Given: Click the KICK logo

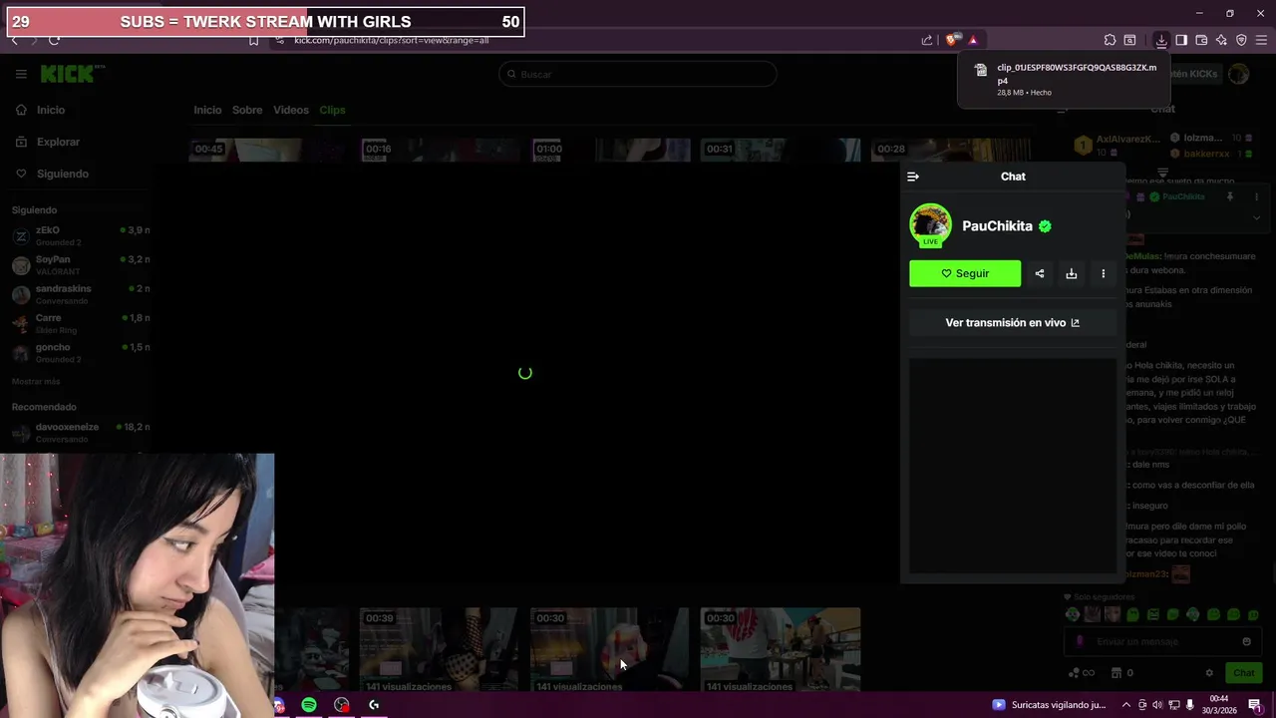Looking at the screenshot, I should click(x=72, y=74).
